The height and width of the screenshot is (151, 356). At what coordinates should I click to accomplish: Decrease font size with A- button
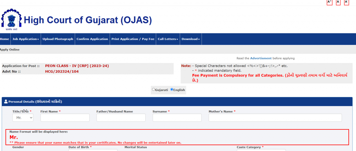(x=347, y=2)
